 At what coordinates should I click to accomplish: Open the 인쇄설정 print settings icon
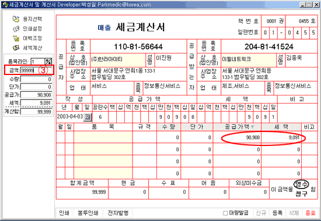pyautogui.click(x=16, y=28)
